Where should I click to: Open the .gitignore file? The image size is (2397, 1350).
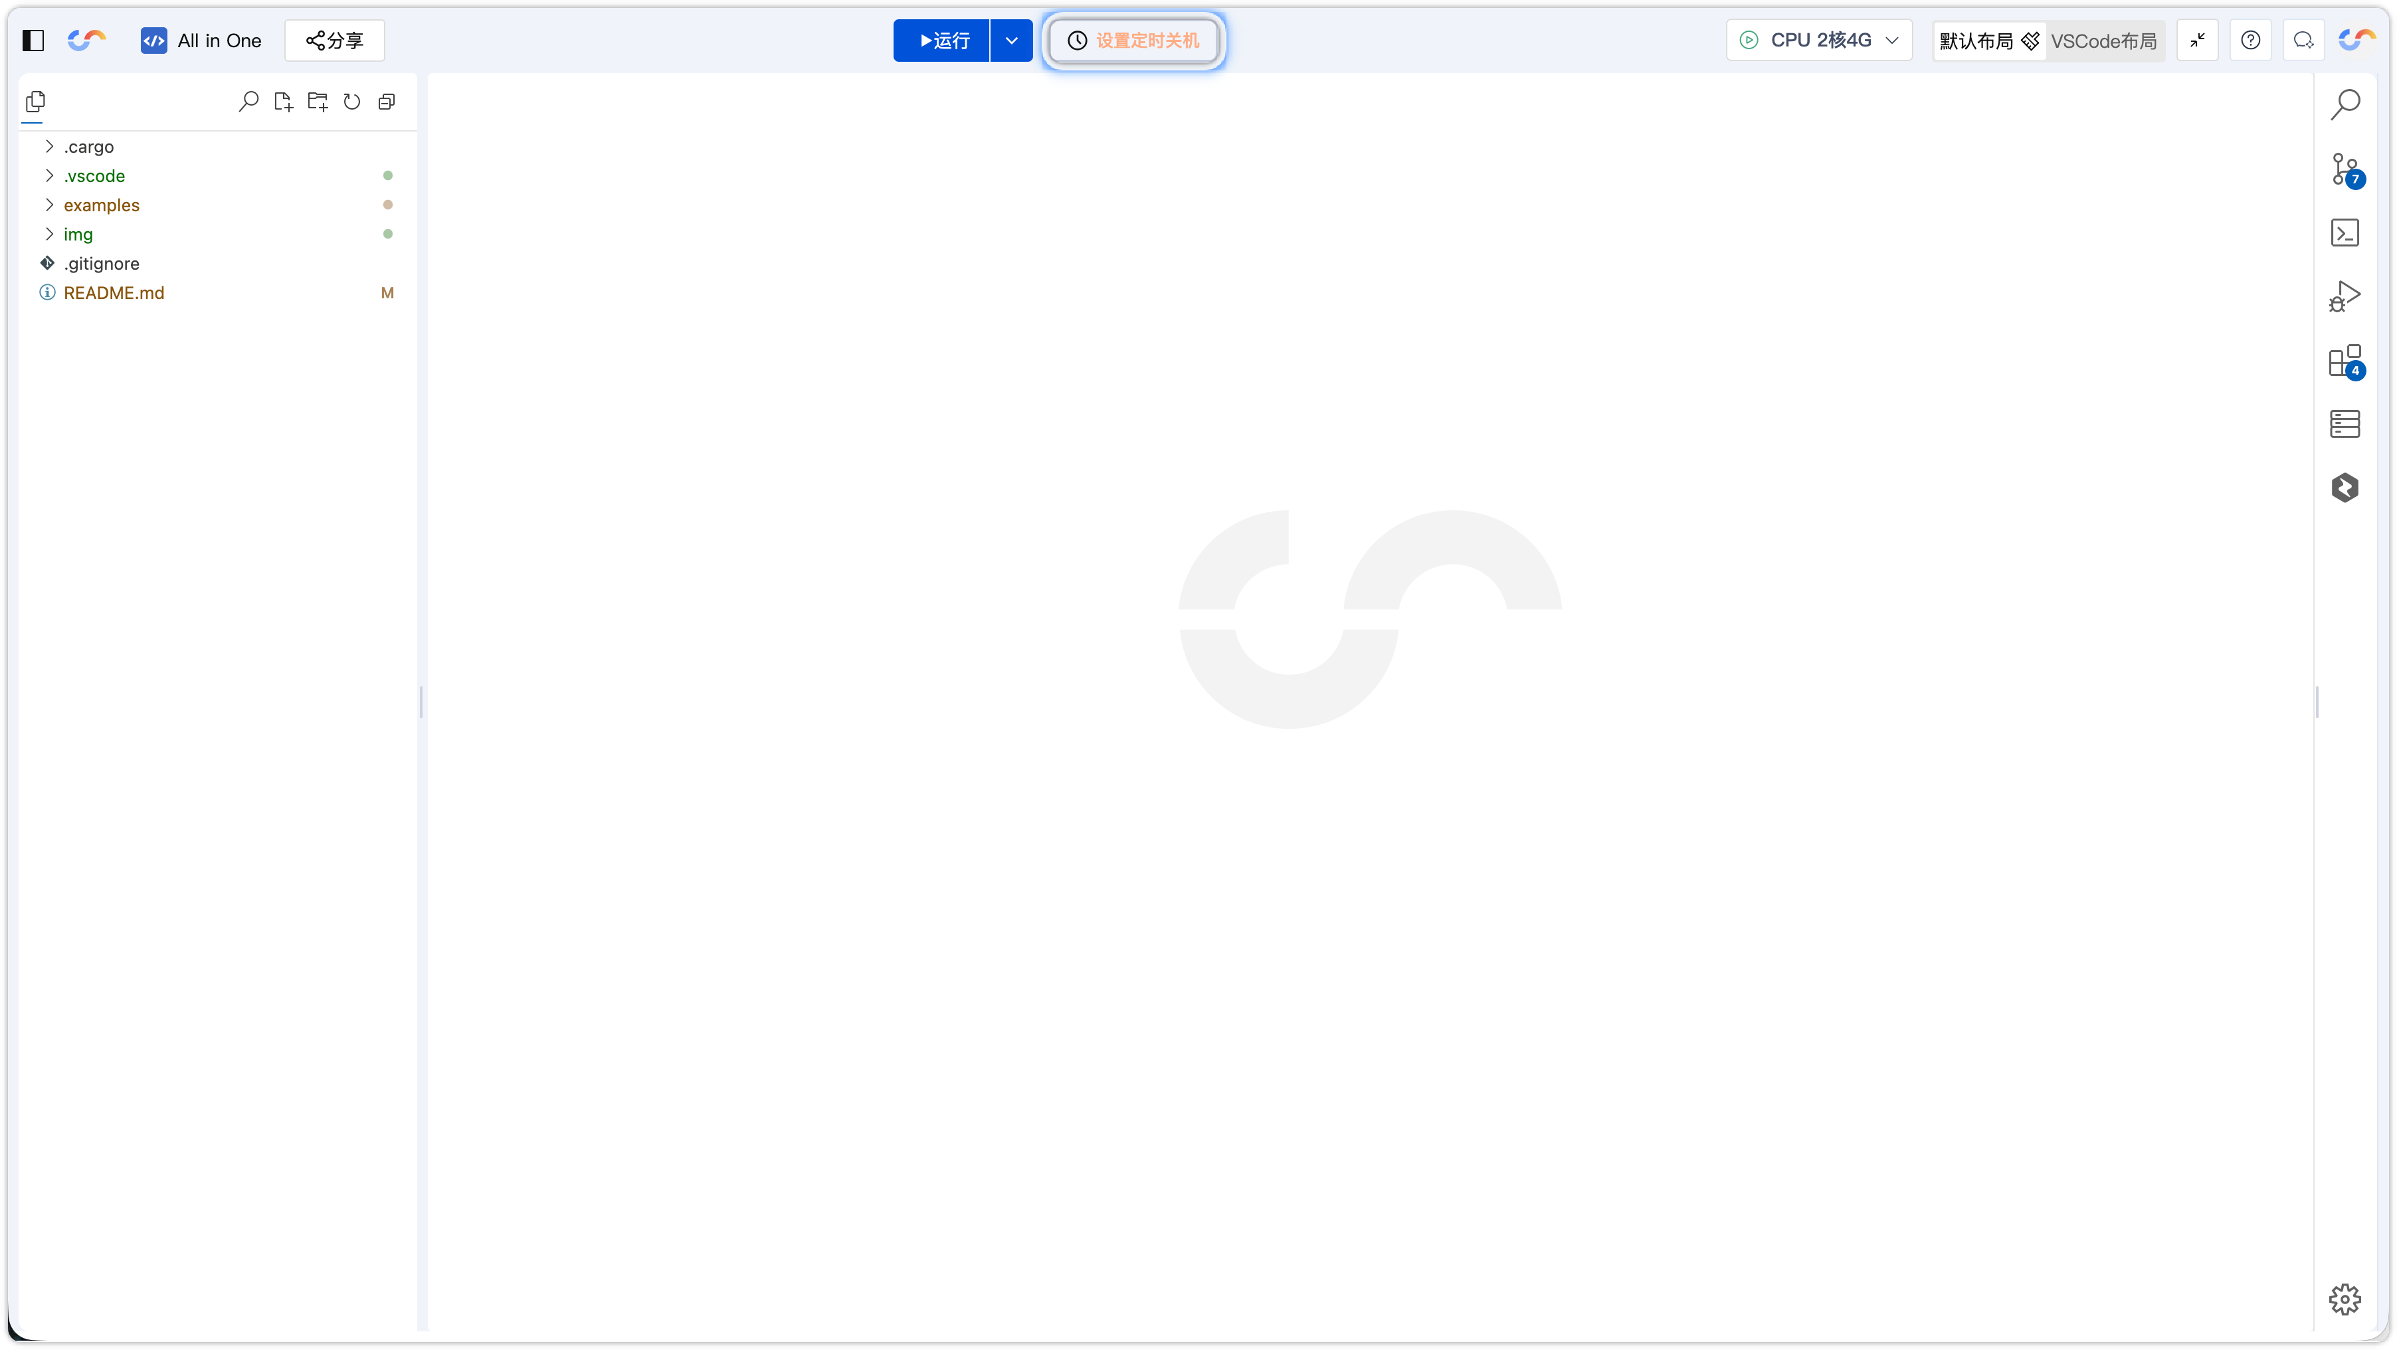217,263
